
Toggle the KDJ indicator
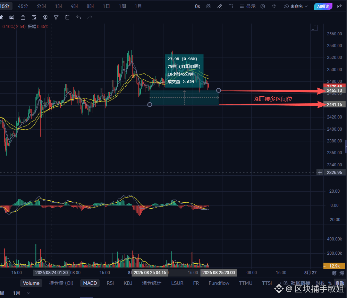click(128, 283)
